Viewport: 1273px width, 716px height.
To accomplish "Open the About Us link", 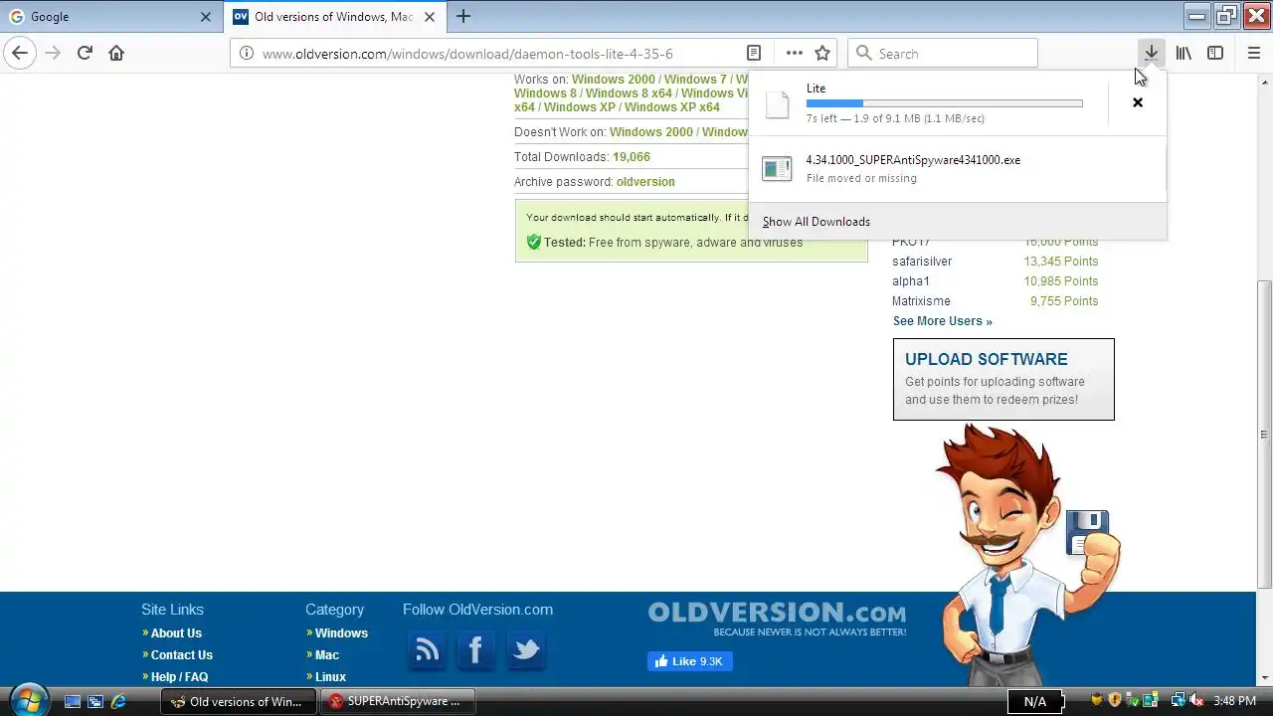I will click(176, 633).
